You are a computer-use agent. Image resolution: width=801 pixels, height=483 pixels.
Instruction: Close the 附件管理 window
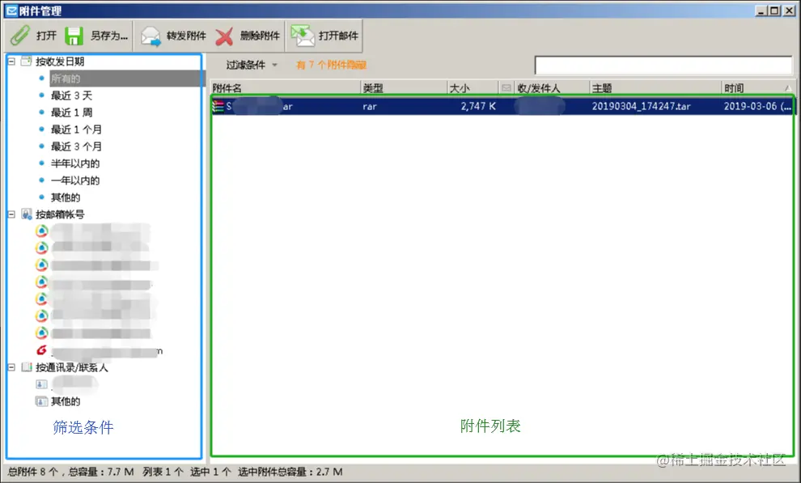(789, 11)
